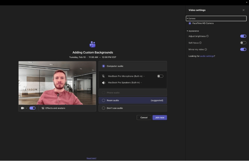
Task: Select Room audio radio option
Action: tap(103, 100)
